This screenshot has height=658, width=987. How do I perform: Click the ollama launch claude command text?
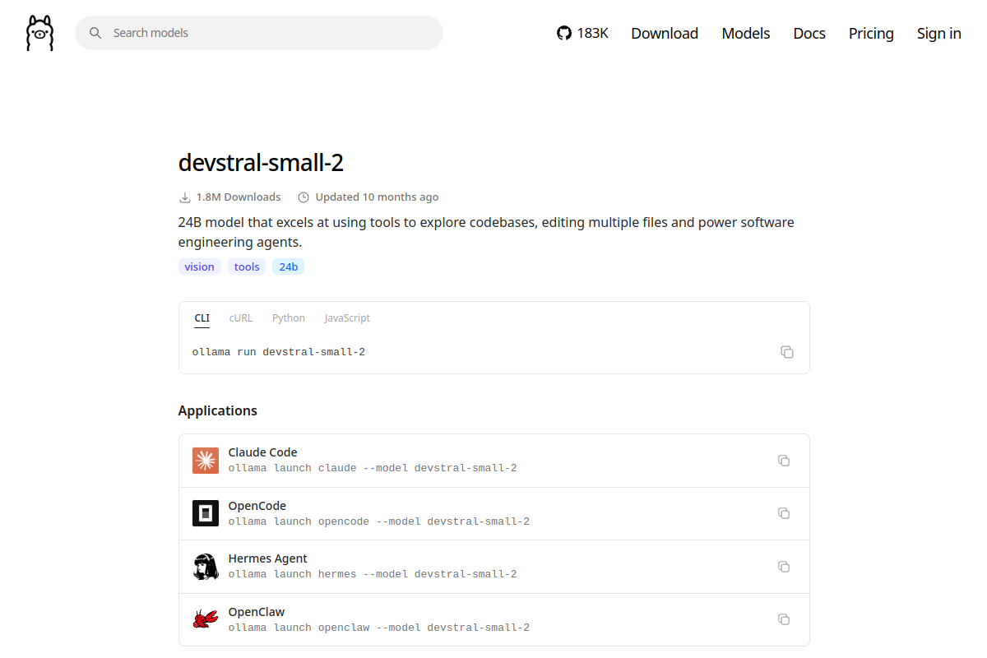(x=373, y=468)
